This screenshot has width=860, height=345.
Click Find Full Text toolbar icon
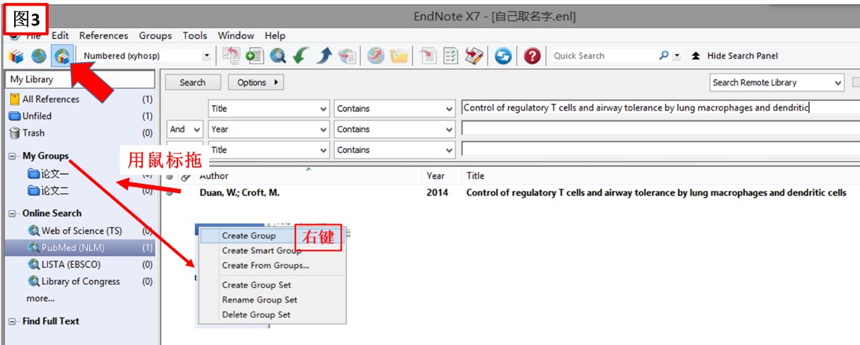click(347, 56)
